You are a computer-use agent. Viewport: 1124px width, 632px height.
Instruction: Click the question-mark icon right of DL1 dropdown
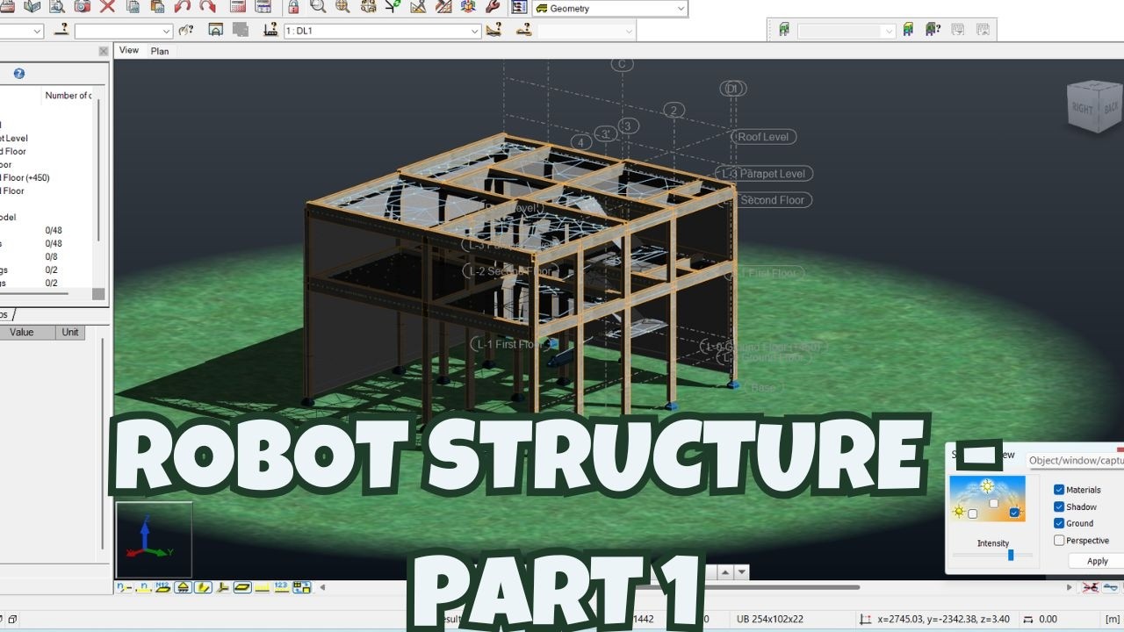pyautogui.click(x=494, y=31)
